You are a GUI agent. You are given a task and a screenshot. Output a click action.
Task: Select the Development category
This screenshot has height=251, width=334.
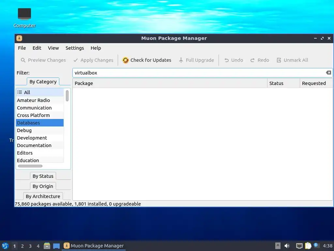(x=39, y=138)
